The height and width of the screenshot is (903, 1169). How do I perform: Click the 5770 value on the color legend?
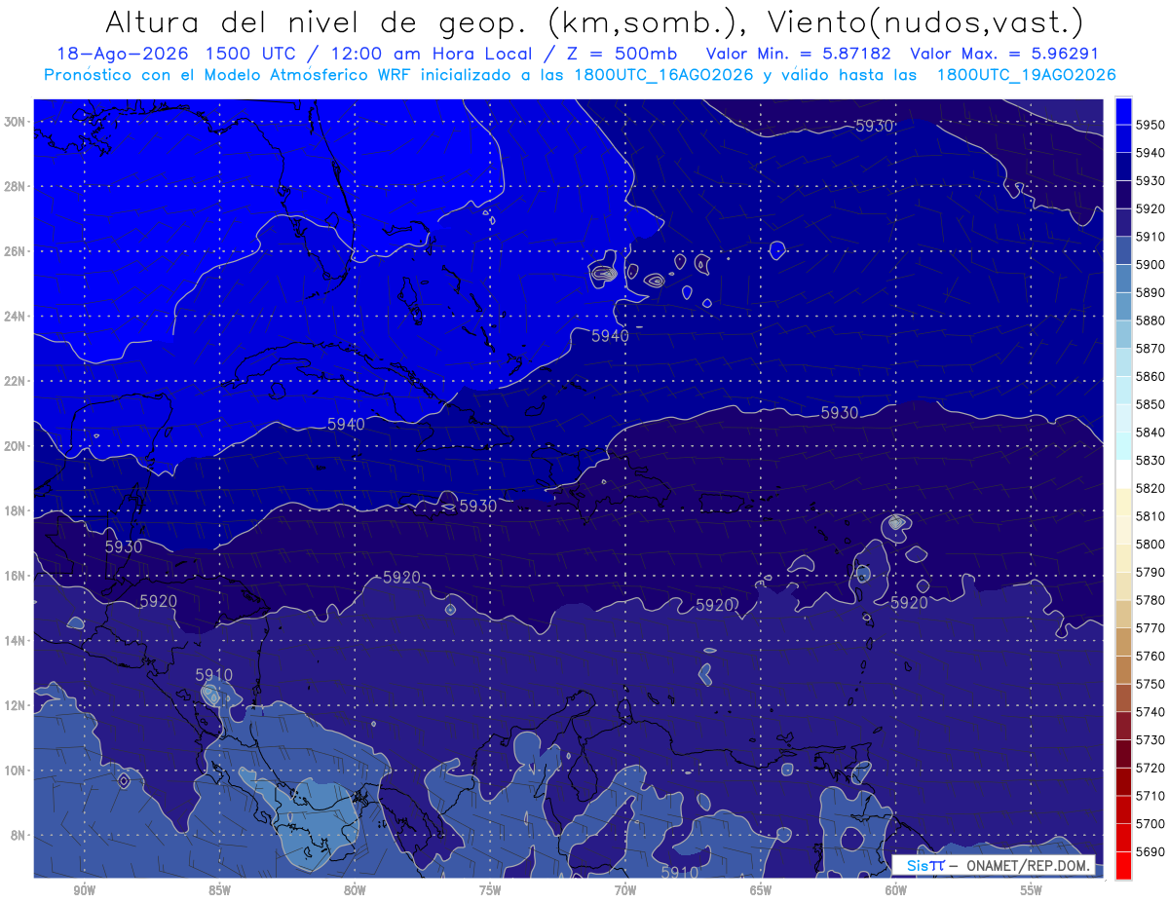point(1150,628)
